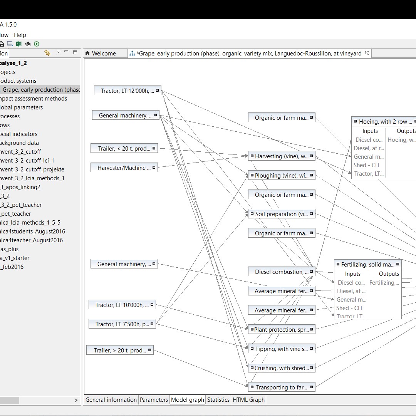Image resolution: width=416 pixels, height=416 pixels.
Task: Click the horizontal scrollbar below the tree
Action: (10, 401)
